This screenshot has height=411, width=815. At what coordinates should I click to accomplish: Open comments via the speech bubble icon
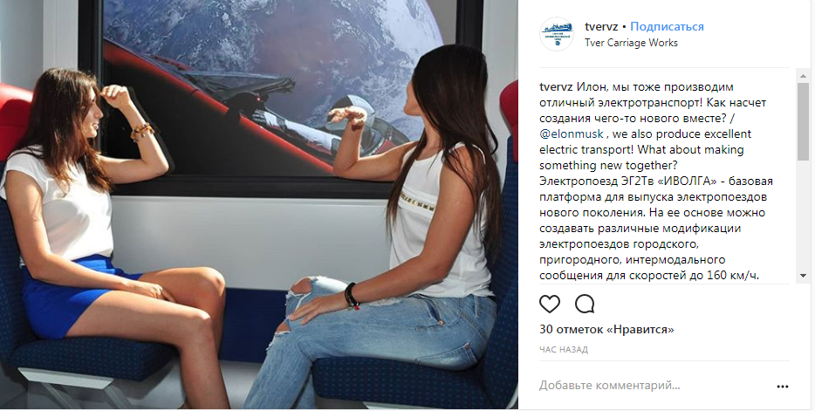coord(585,304)
